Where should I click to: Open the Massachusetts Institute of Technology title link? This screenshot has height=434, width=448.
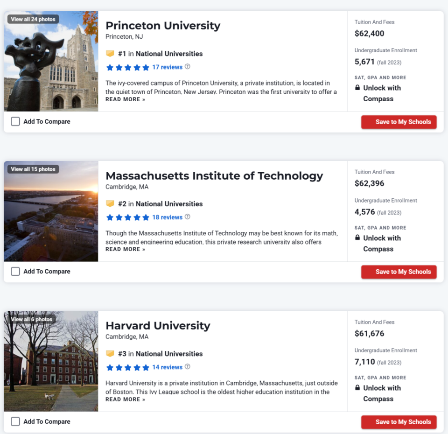pyautogui.click(x=214, y=176)
